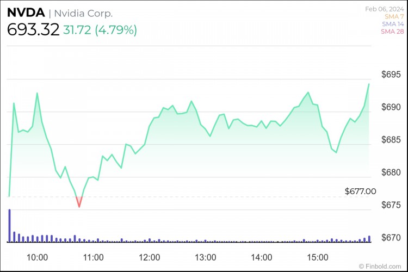Click the Feb 06, 2024 date label

384,9
